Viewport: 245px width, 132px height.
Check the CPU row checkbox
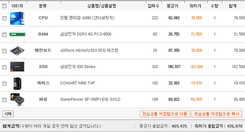click(x=4, y=18)
